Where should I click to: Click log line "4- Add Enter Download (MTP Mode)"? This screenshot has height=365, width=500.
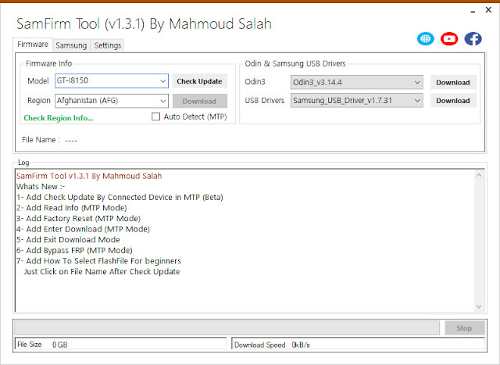coord(83,229)
